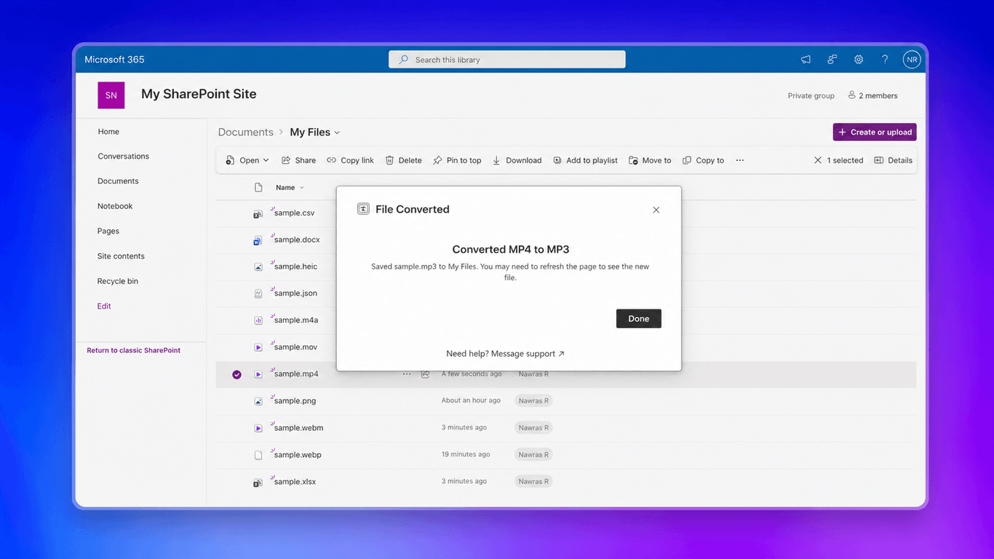The image size is (994, 559).
Task: Click the Done button in the dialog
Action: tap(638, 319)
